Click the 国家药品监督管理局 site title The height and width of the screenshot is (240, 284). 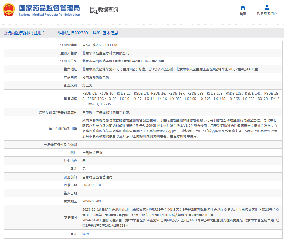[x=49, y=8]
